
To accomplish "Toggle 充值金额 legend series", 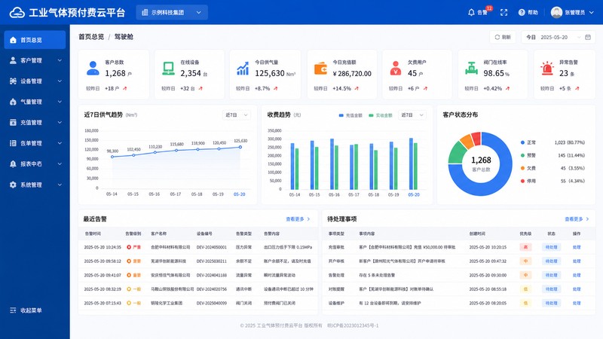I will [350, 115].
